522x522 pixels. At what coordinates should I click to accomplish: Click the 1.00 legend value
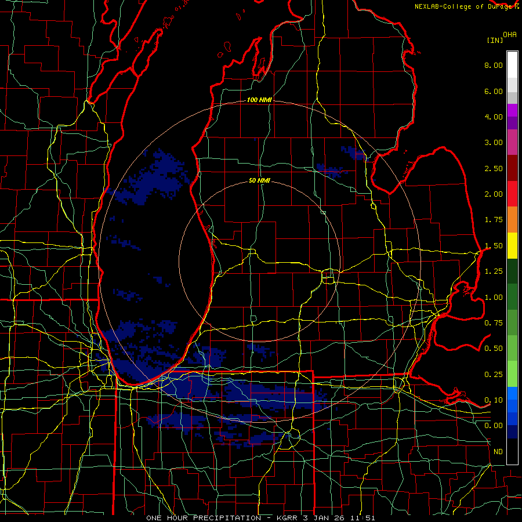(x=494, y=298)
